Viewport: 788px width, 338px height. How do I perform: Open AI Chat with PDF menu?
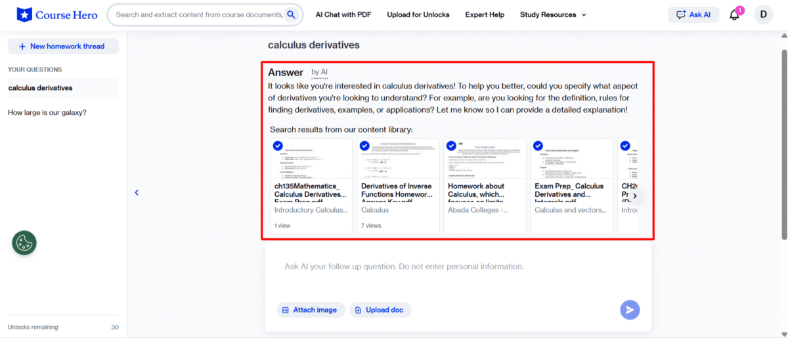tap(343, 14)
